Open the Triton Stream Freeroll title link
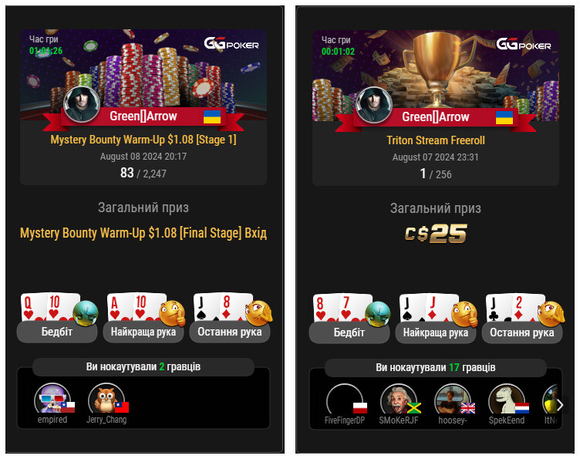This screenshot has height=459, width=580. pos(436,140)
